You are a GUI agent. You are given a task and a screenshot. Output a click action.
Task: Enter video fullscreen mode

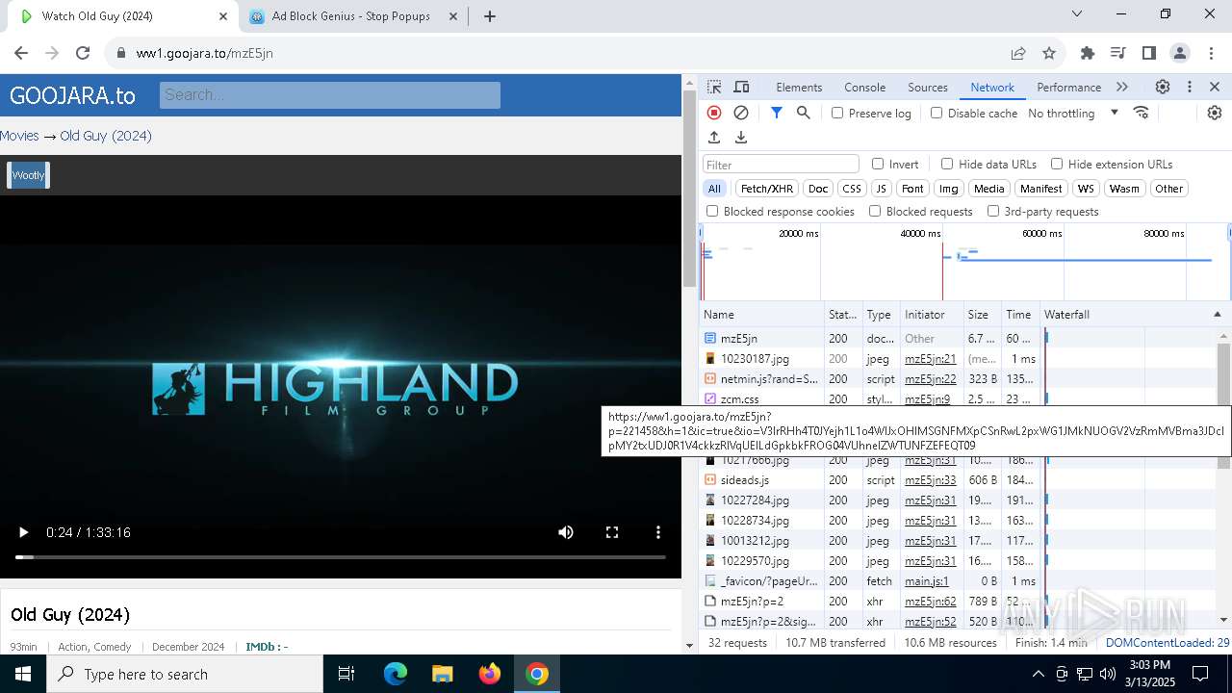coord(612,532)
